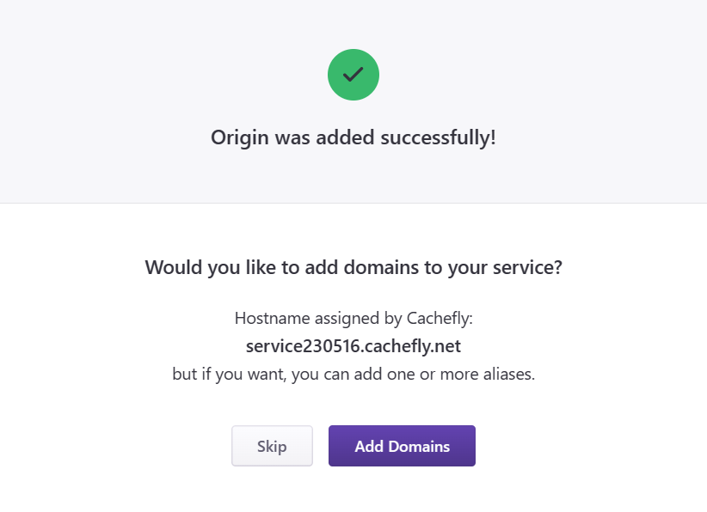Click the word 'Origin' in the success message
Screen dimensions: 707x512
[x=240, y=137]
